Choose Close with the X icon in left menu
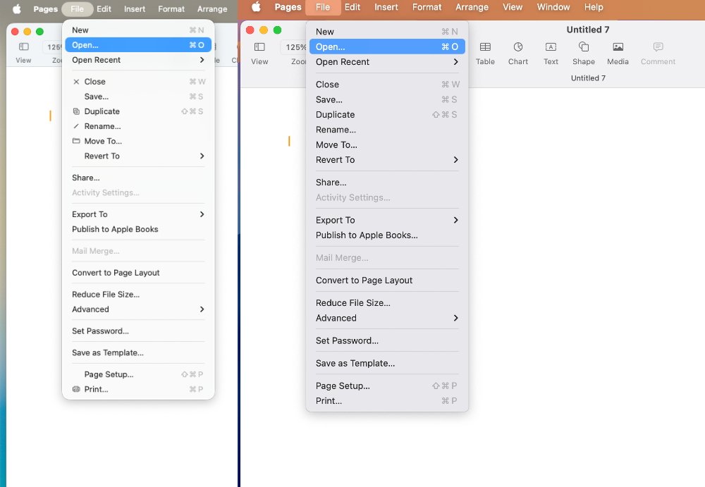This screenshot has width=705, height=487. click(138, 81)
